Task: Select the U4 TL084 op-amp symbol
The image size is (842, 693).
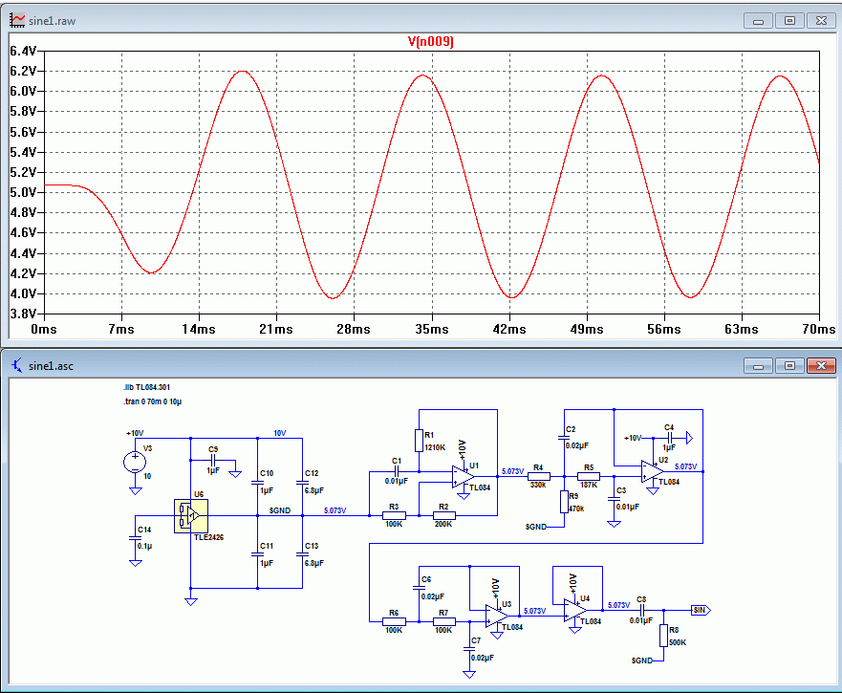Action: coord(575,610)
